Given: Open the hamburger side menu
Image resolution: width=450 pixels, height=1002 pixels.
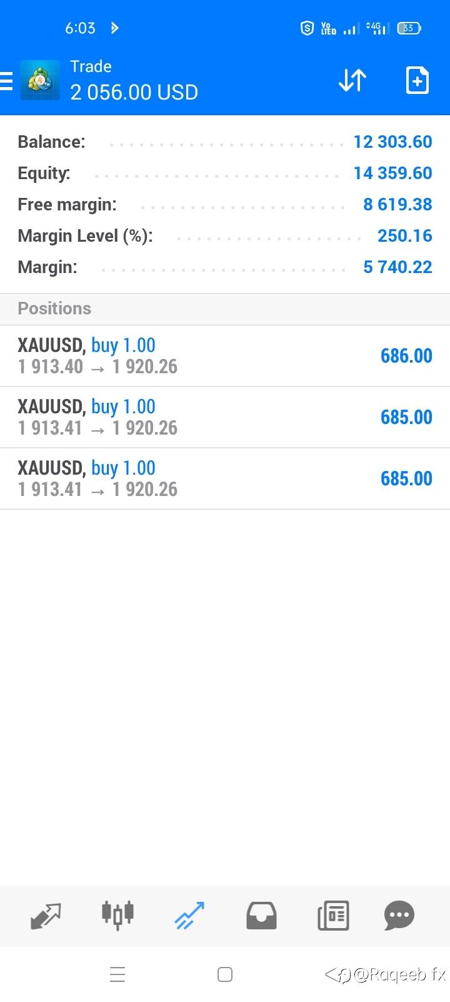Looking at the screenshot, I should click(x=7, y=81).
